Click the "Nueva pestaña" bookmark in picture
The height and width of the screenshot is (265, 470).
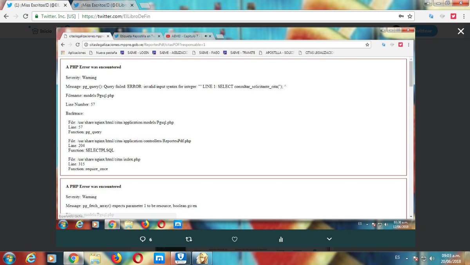pyautogui.click(x=103, y=53)
